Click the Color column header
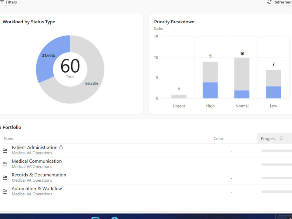This screenshot has height=219, width=292. tap(218, 138)
